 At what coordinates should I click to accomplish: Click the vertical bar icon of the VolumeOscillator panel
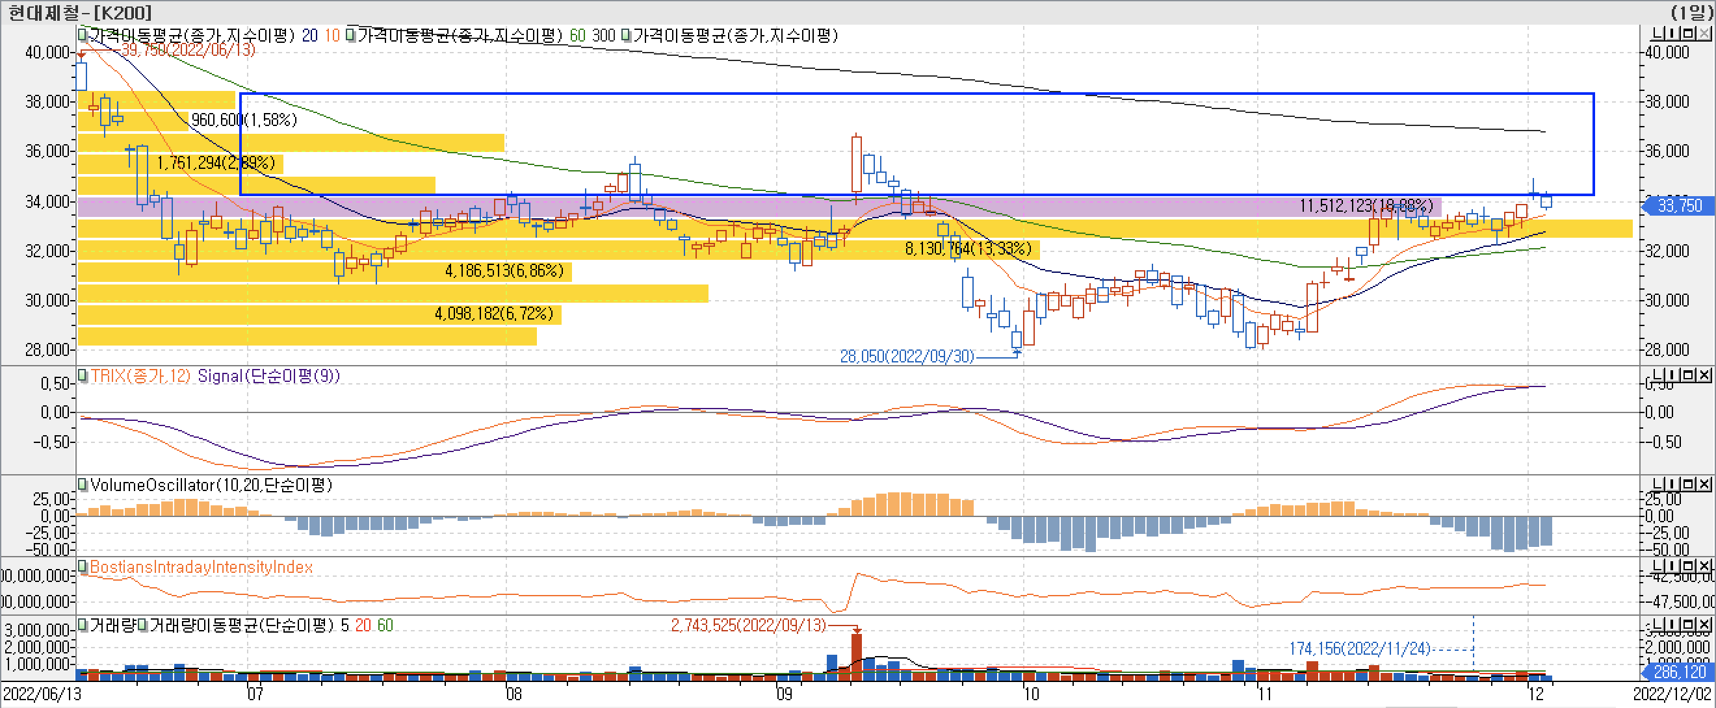click(x=1672, y=485)
